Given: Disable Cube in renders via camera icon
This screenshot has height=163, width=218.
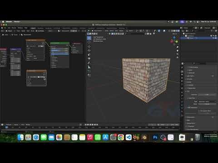Looking at the screenshot, I should point(216,38).
